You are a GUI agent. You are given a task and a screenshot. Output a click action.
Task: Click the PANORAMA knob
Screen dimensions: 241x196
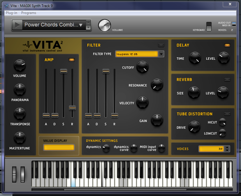(20, 89)
